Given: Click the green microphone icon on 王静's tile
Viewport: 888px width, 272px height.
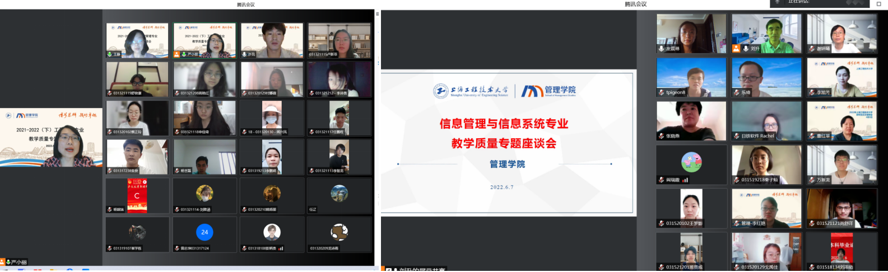Looking at the screenshot, I should pyautogui.click(x=110, y=54).
